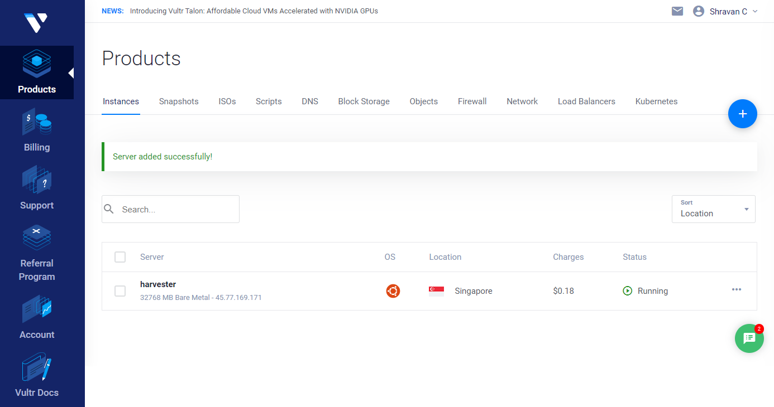Open Products in the sidebar

click(37, 72)
